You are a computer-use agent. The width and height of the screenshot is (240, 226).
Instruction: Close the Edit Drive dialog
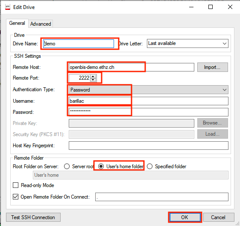[x=230, y=7]
